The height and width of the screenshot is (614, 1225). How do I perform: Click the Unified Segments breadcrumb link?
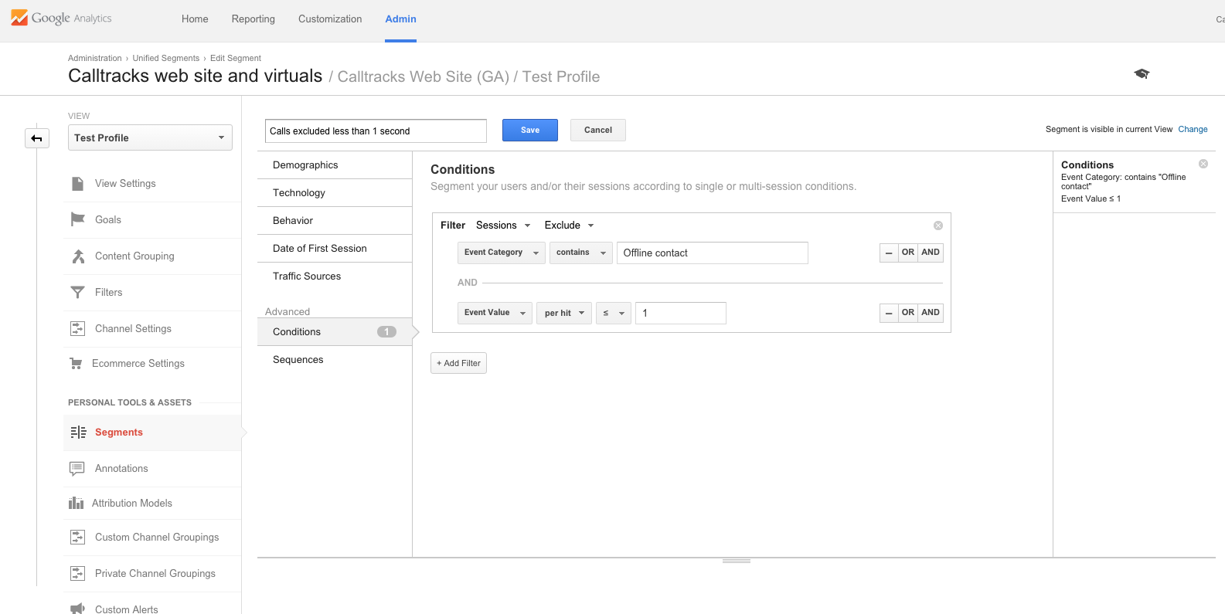pos(166,58)
